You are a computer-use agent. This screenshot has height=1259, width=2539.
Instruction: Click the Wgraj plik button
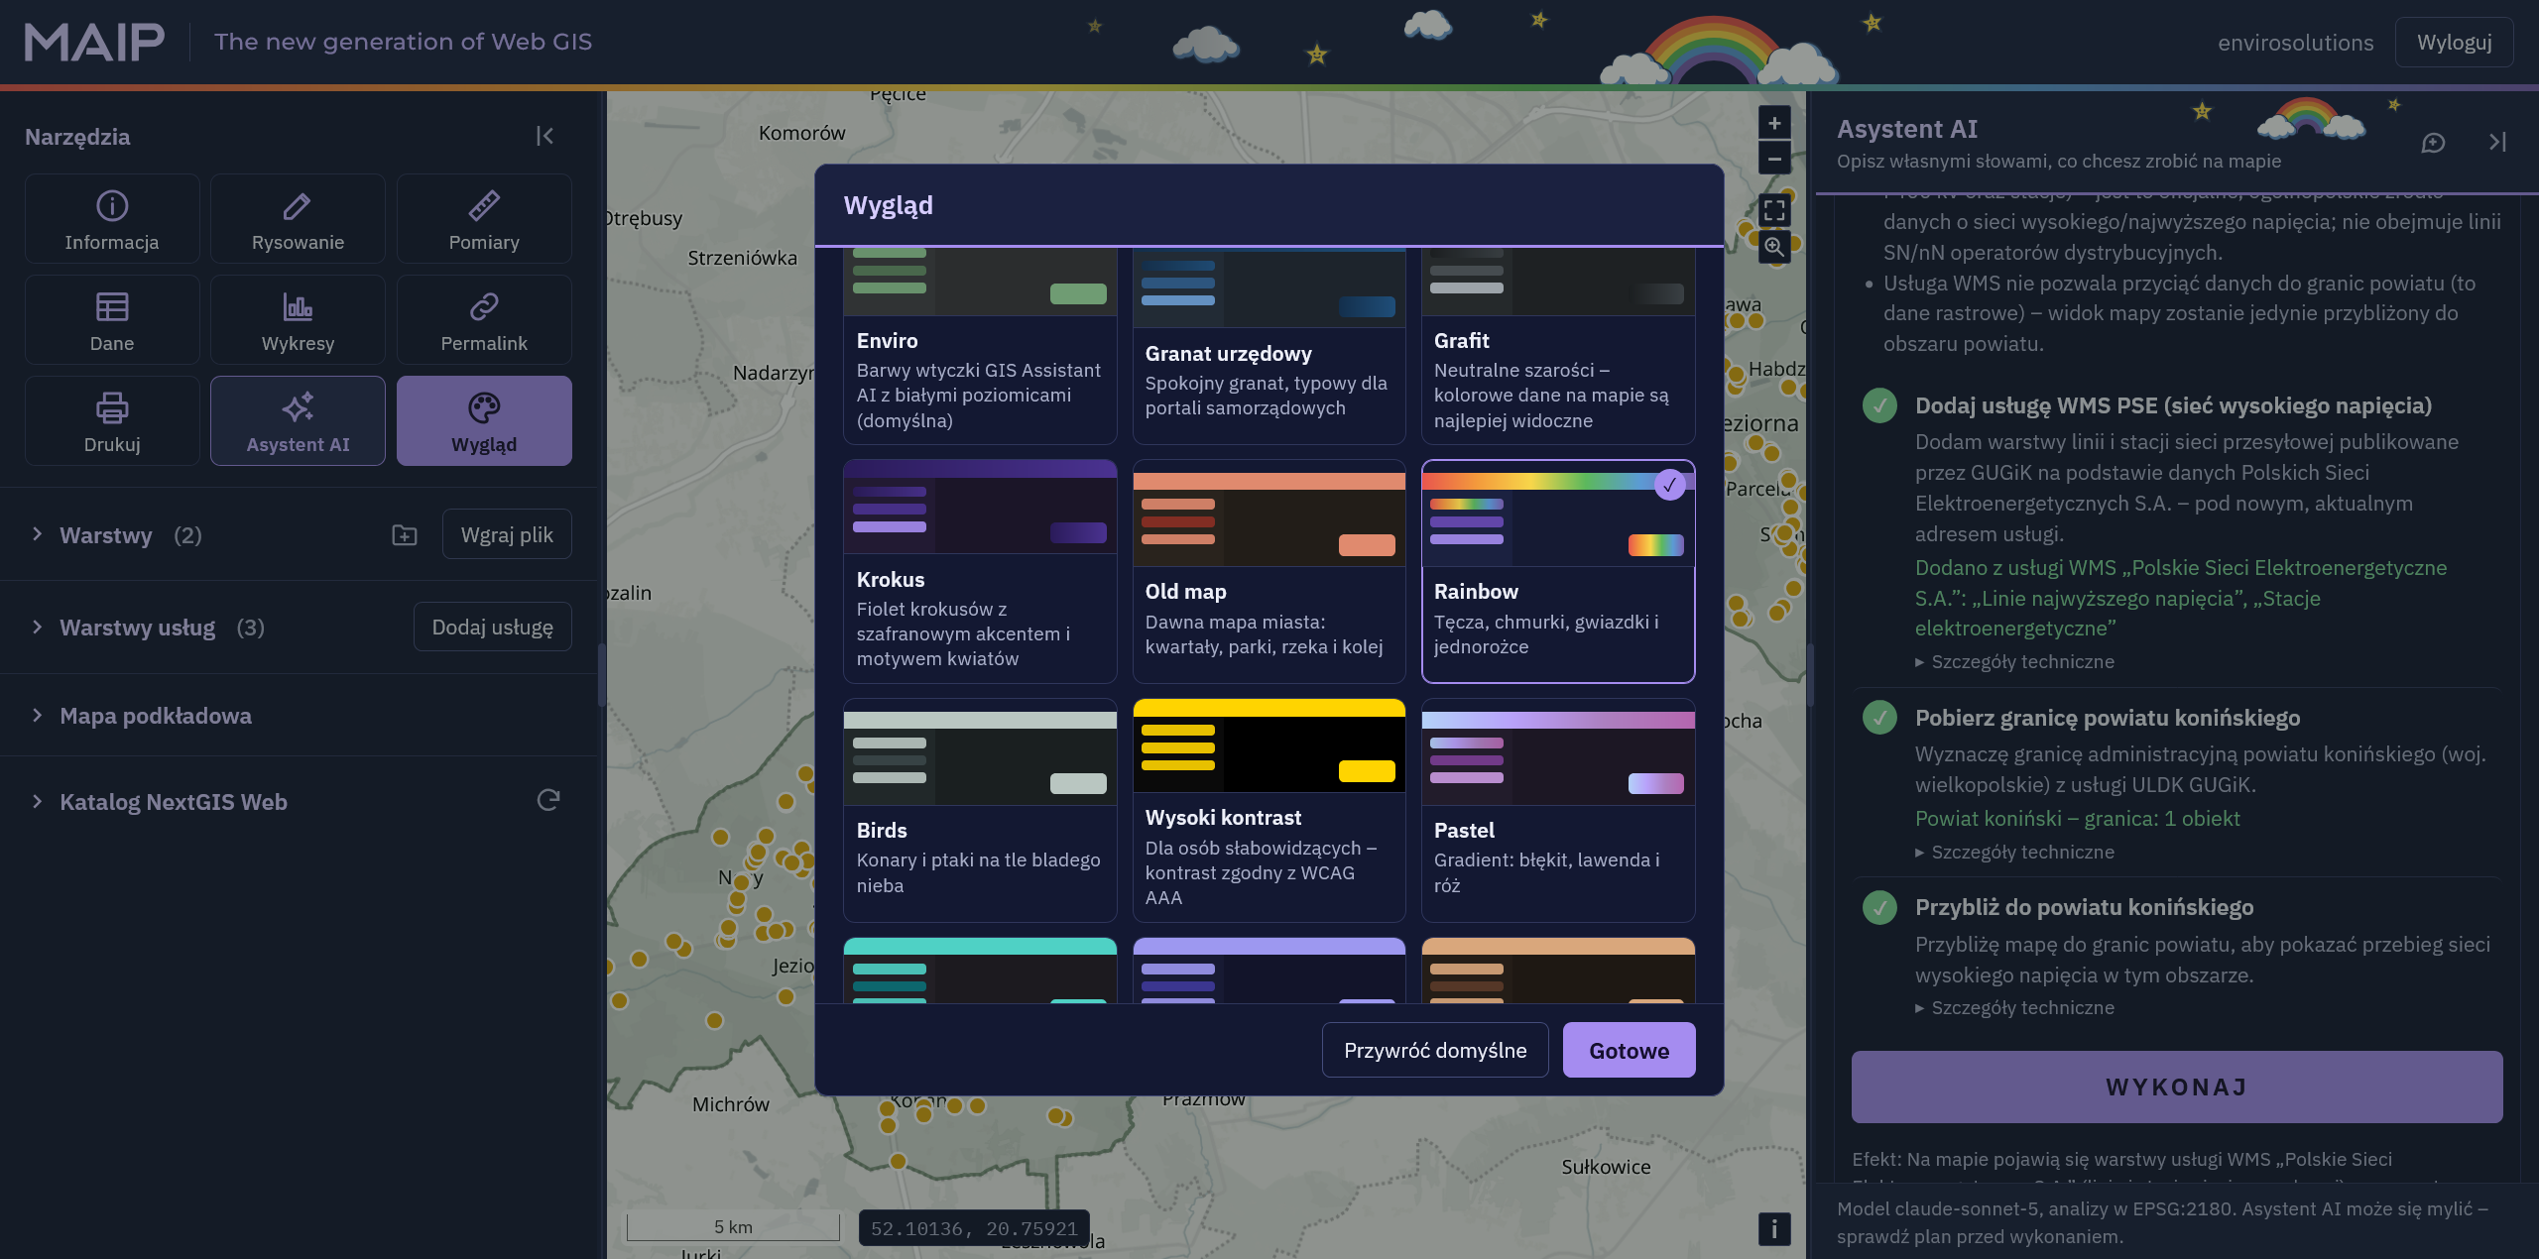(x=507, y=534)
